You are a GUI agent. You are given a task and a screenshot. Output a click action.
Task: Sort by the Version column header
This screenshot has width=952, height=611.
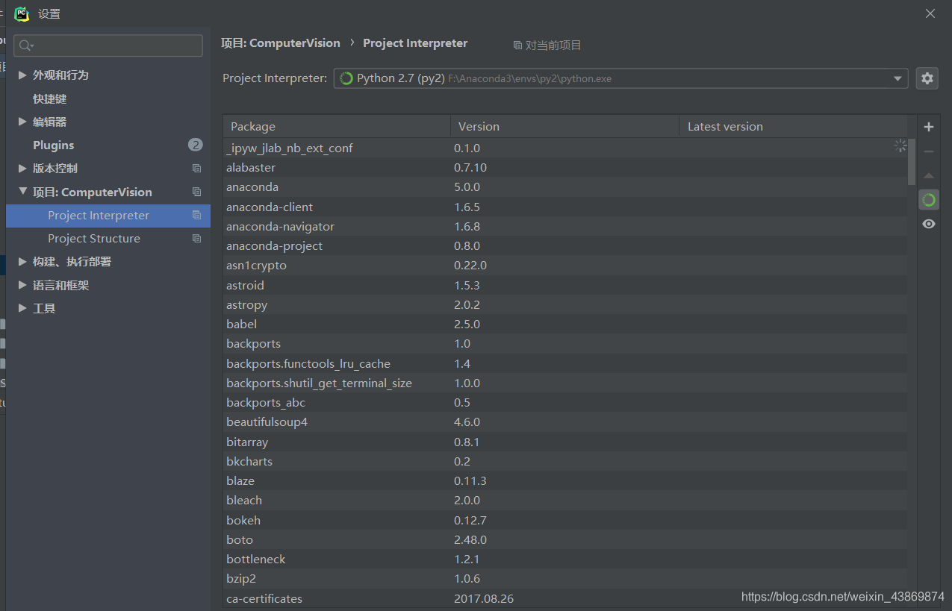tap(565, 127)
